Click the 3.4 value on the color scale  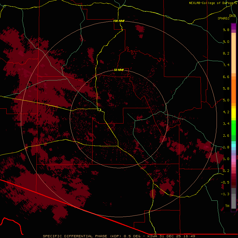[226, 124]
